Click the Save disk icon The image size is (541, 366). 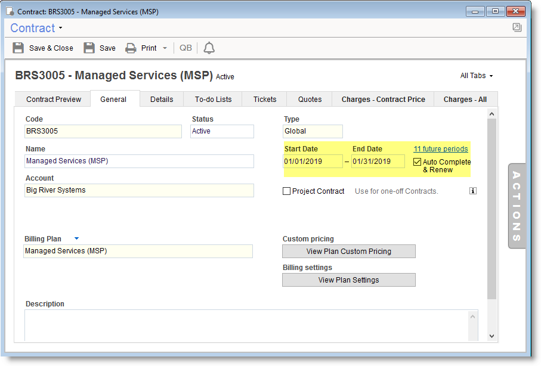(89, 48)
